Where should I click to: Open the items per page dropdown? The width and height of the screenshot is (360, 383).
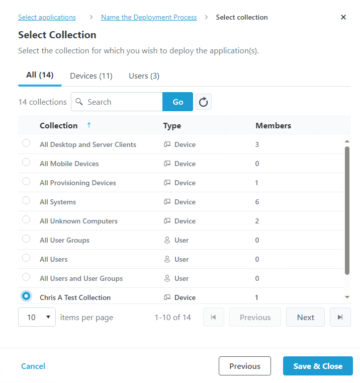tap(37, 317)
